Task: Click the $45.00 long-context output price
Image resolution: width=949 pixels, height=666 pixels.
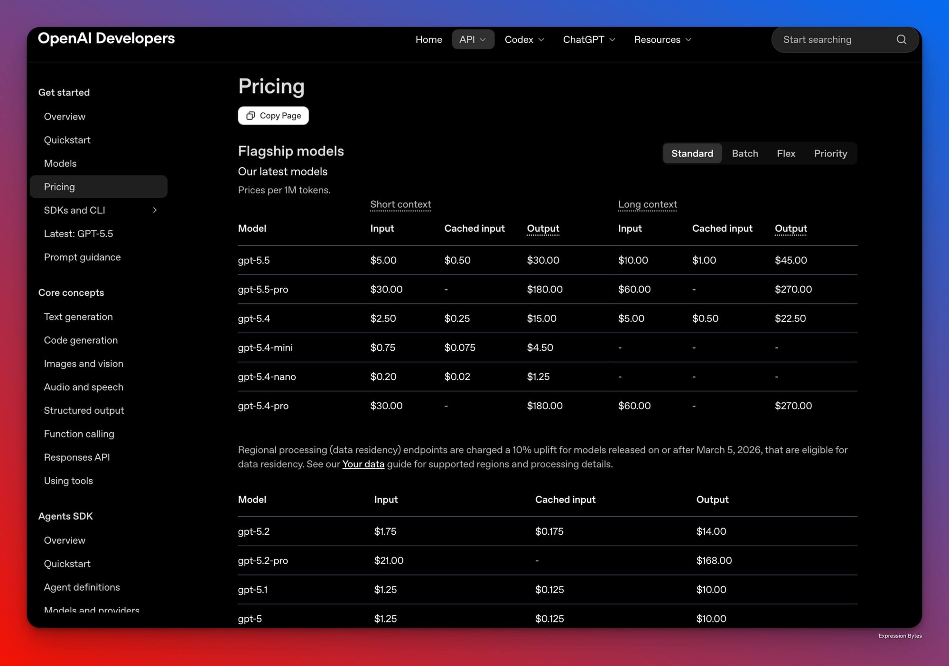Action: (x=791, y=260)
